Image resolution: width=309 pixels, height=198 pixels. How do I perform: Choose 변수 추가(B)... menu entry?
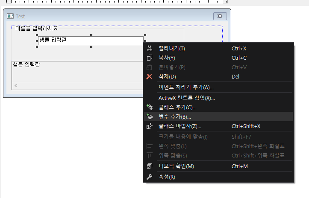click(218, 116)
